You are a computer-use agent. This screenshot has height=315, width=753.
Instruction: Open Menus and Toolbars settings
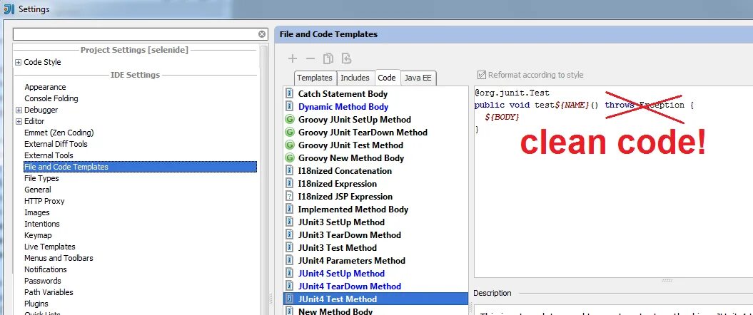(59, 258)
